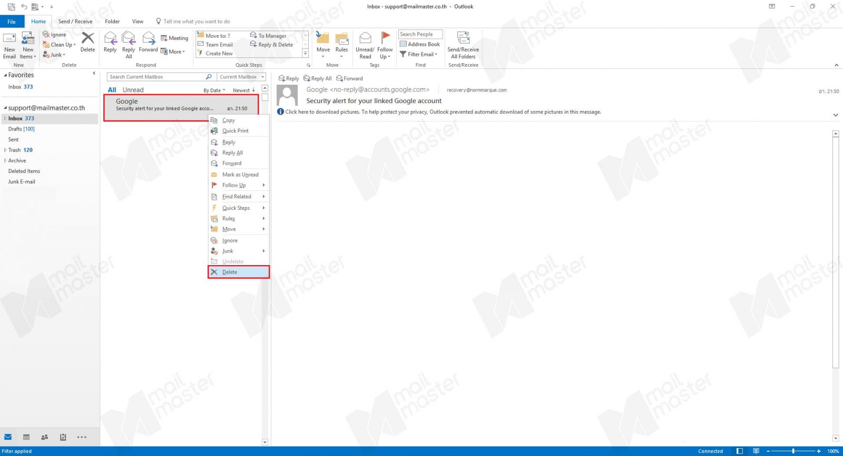
Task: Collapse the ribbon with the caret
Action: pos(836,65)
